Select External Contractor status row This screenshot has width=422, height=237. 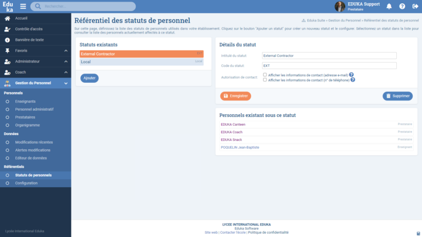[142, 54]
